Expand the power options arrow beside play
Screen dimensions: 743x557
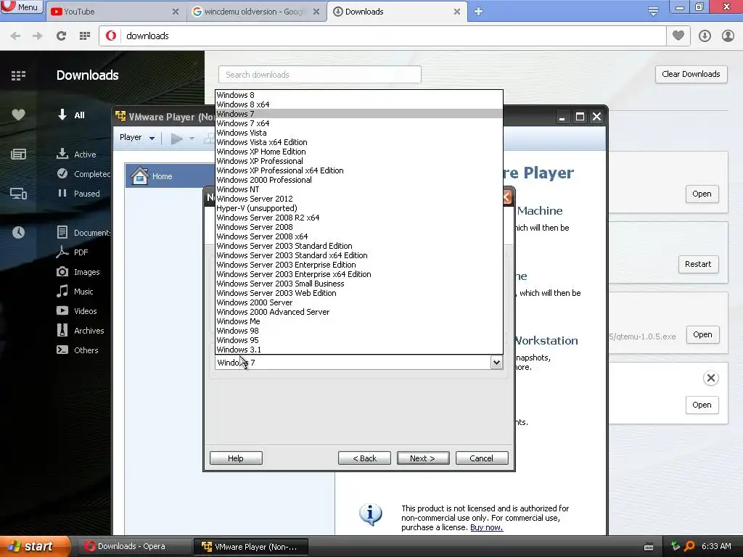click(x=192, y=139)
